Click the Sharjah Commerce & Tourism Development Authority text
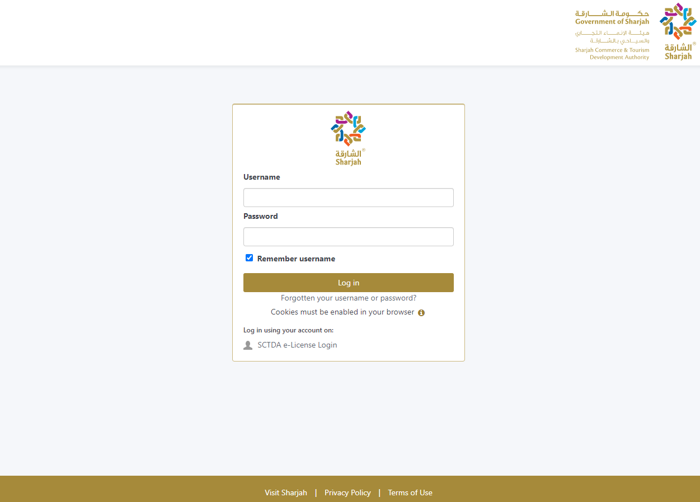The height and width of the screenshot is (502, 700). pyautogui.click(x=612, y=54)
